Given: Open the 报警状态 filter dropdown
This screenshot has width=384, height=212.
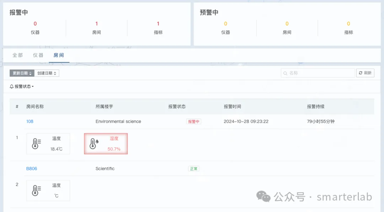Looking at the screenshot, I should coord(22,87).
